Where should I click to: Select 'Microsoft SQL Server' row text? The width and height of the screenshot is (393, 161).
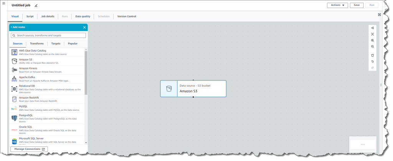31,138
